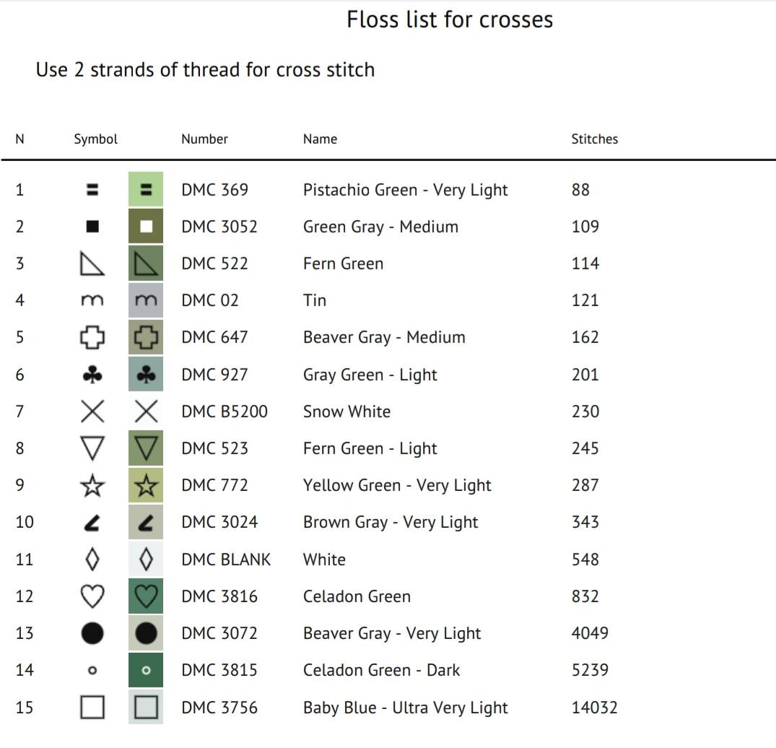Screen dimensions: 776x748
Task: Select the dark green DMC 3815 color swatch
Action: pyautogui.click(x=146, y=670)
